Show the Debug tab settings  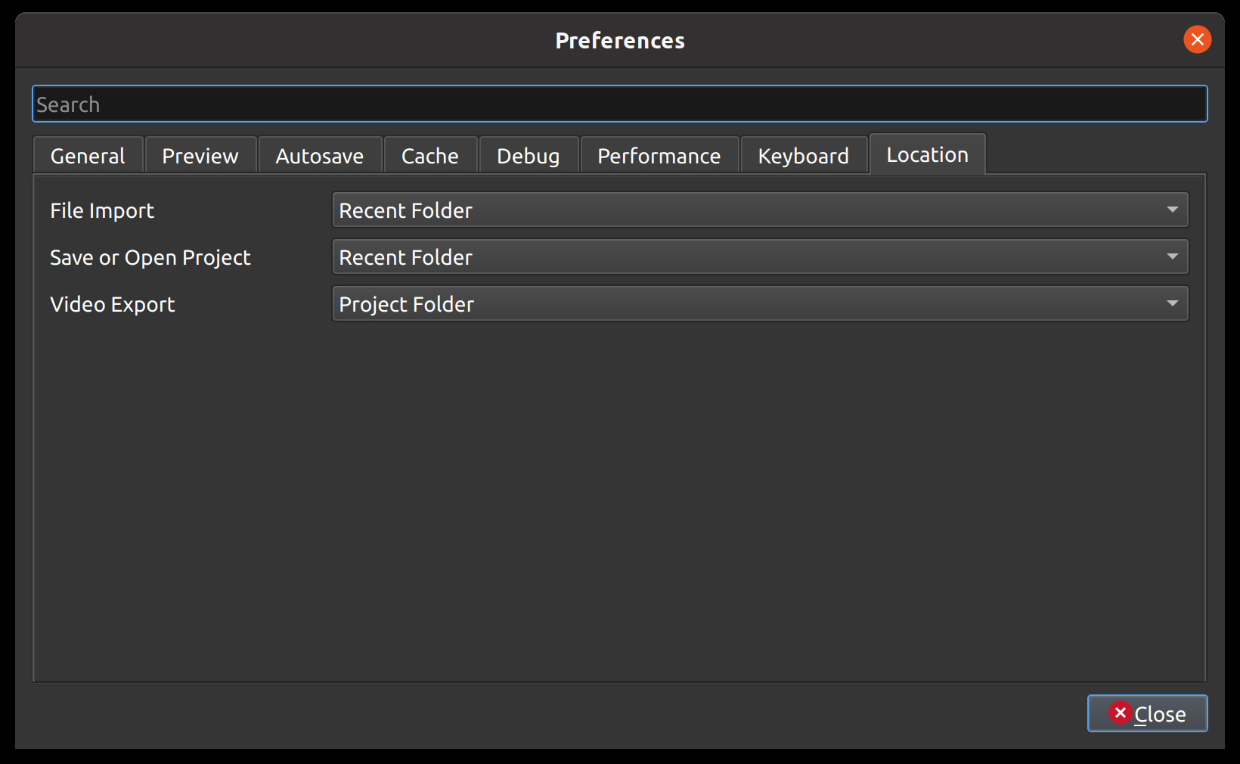pos(529,156)
